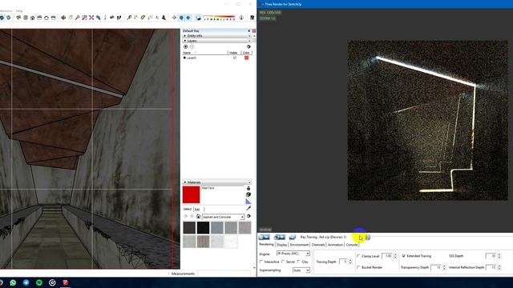Open WhatsApp from the taskbar
Screen dimensions: 513x288
click(13, 282)
